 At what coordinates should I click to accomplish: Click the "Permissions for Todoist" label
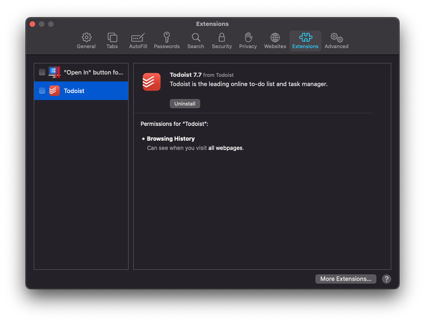point(174,124)
